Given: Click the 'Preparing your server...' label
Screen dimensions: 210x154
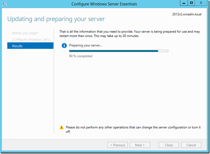Looking at the screenshot, I should [x=85, y=45].
